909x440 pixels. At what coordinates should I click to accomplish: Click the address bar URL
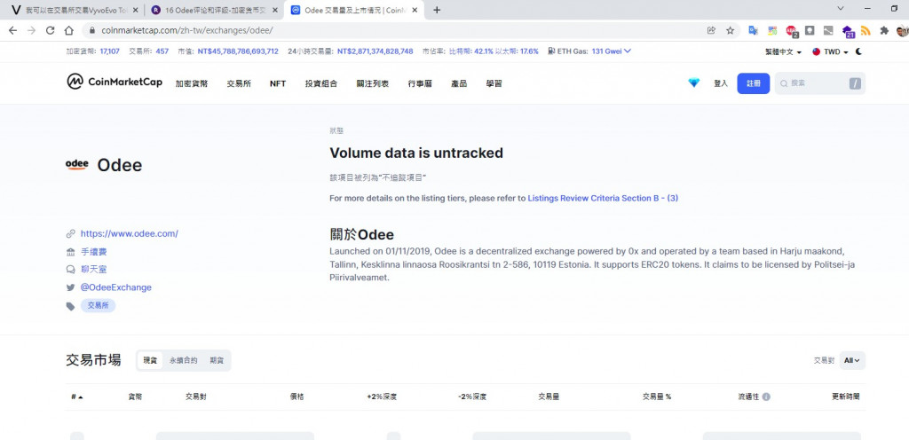[x=187, y=31]
